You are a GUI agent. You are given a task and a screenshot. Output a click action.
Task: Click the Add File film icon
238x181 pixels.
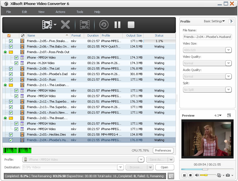click(x=47, y=25)
